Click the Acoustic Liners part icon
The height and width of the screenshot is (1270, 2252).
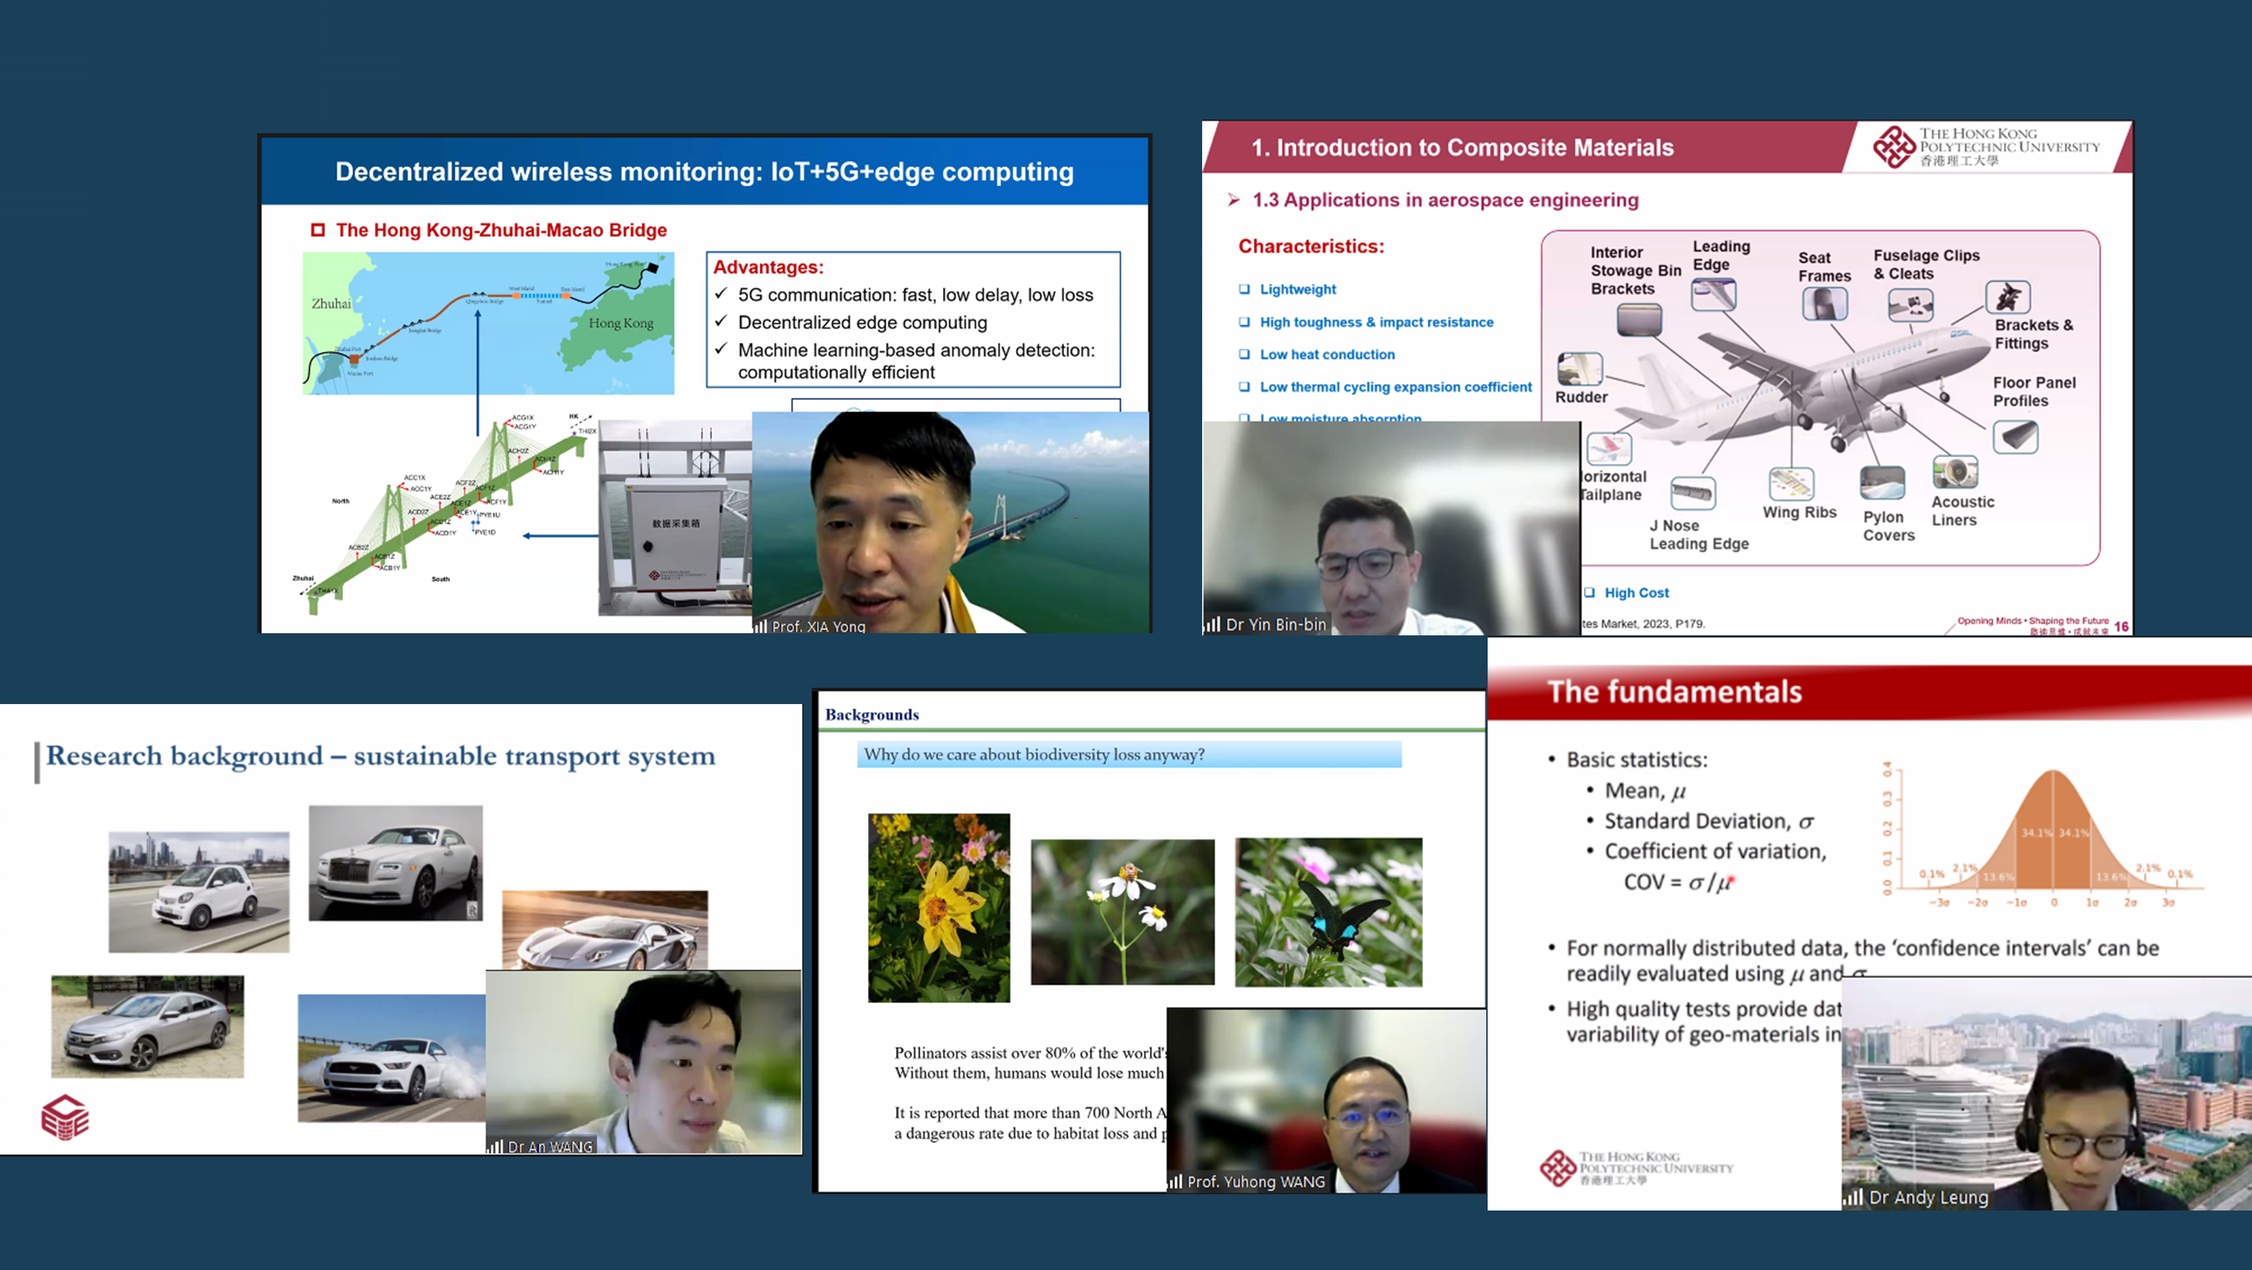point(1954,472)
